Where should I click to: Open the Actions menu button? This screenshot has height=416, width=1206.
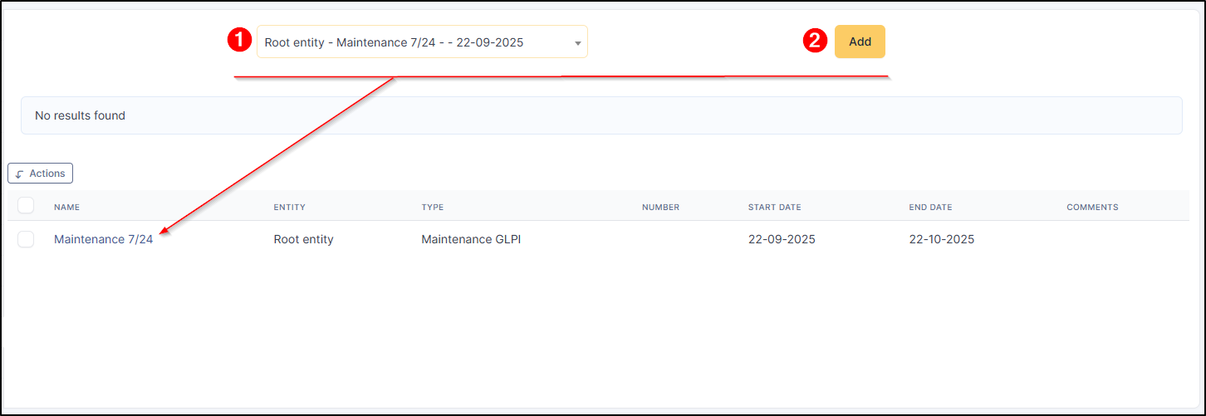point(41,174)
